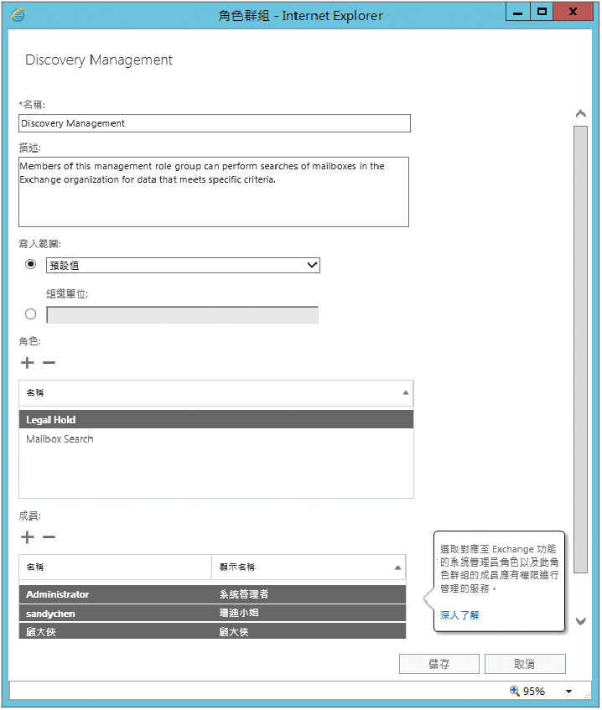Open the 預設值 write scope dropdown
602x710 pixels.
[x=183, y=266]
